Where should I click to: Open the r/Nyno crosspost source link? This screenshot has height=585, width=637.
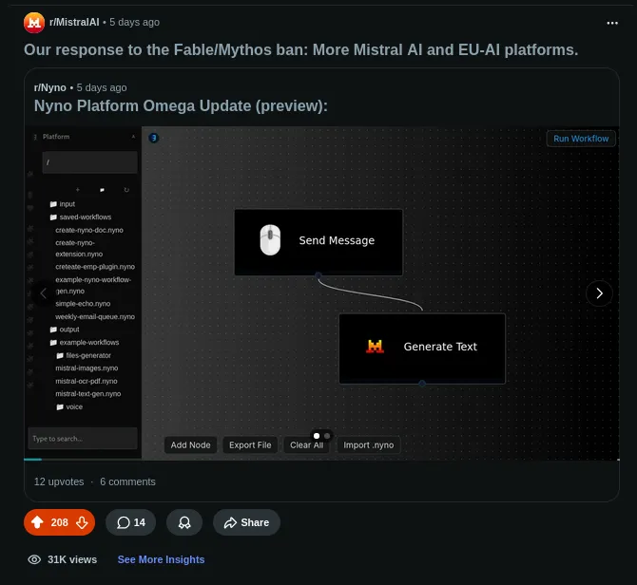click(x=50, y=87)
